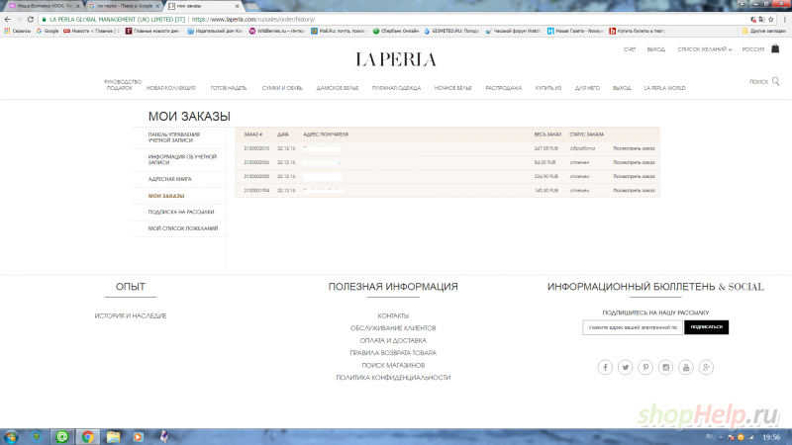Switch to Google search tab
The width and height of the screenshot is (792, 445).
pyautogui.click(x=124, y=6)
